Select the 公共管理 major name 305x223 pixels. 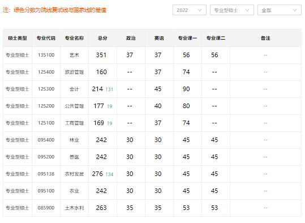click(x=74, y=106)
